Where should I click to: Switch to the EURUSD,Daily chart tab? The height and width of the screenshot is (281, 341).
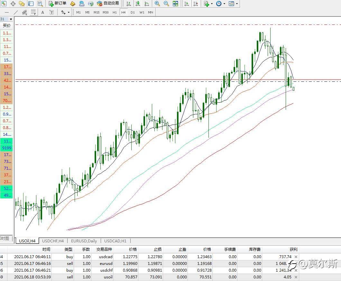[84, 241]
